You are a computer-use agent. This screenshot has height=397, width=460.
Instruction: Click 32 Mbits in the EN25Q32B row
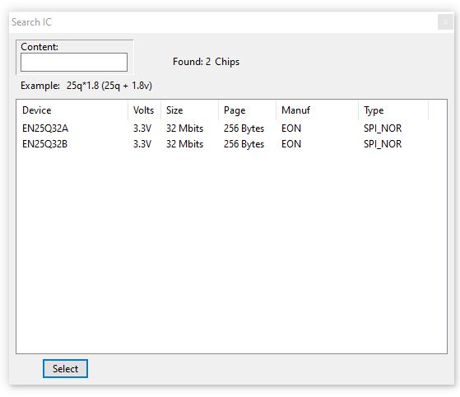(x=184, y=144)
